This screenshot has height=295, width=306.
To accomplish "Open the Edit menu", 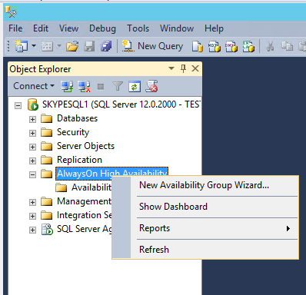I will click(x=41, y=28).
